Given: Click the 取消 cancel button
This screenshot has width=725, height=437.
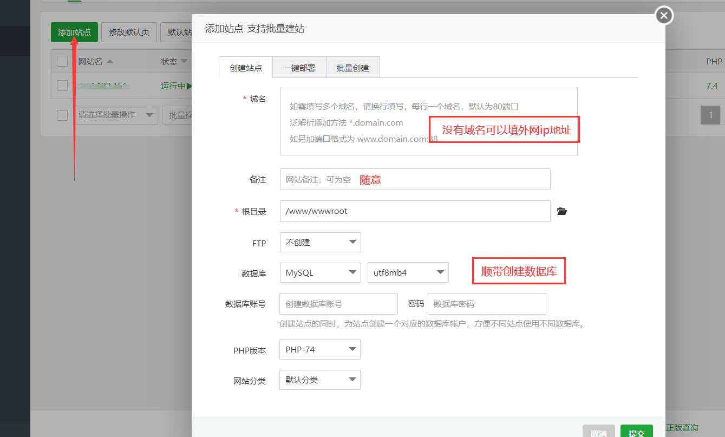Looking at the screenshot, I should tap(599, 432).
